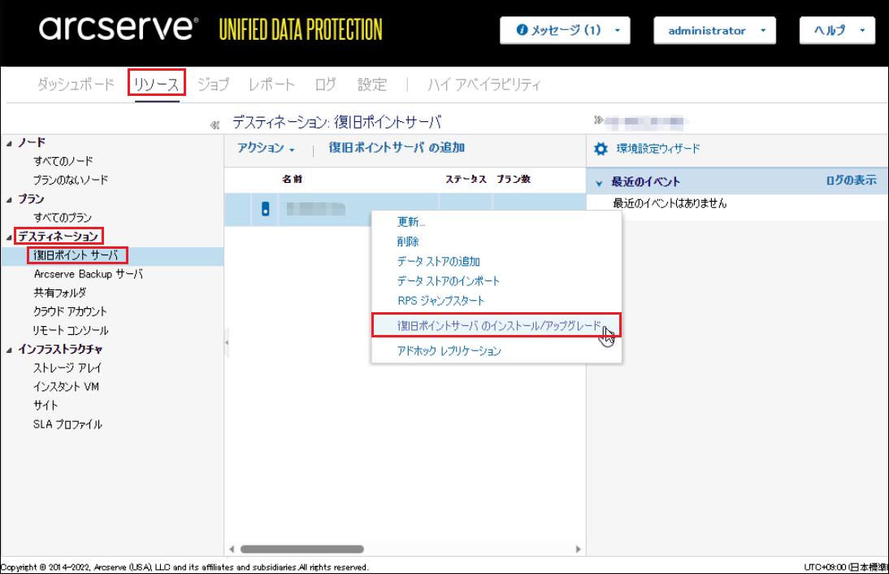
Task: Click the プラン数 column header
Action: 514,179
